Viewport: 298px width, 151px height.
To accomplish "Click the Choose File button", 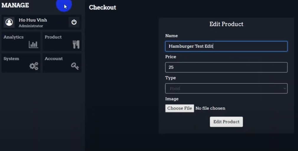I will pos(180,108).
